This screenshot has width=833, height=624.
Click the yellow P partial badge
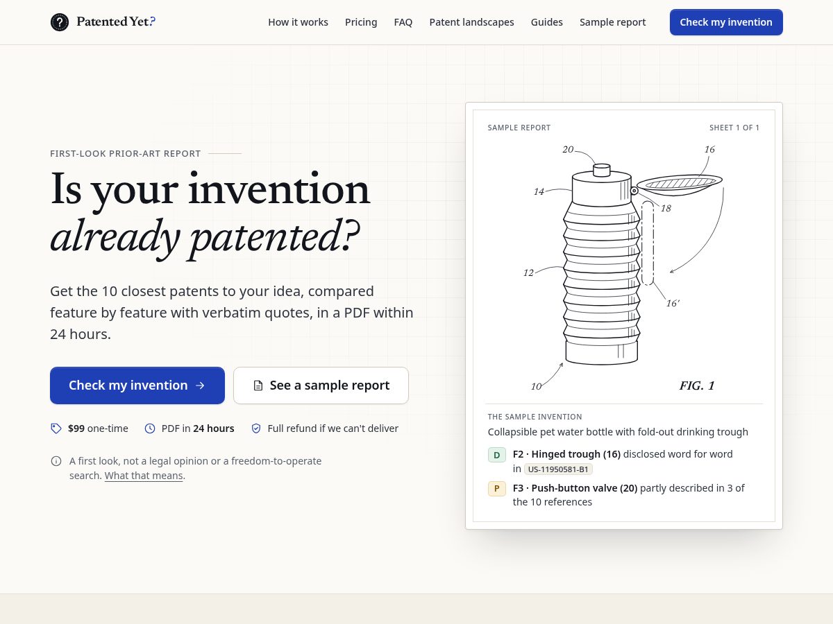496,489
